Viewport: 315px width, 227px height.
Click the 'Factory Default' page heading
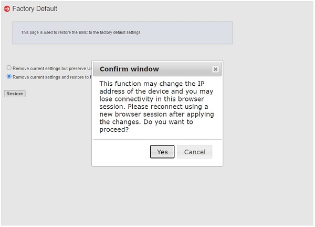35,9
